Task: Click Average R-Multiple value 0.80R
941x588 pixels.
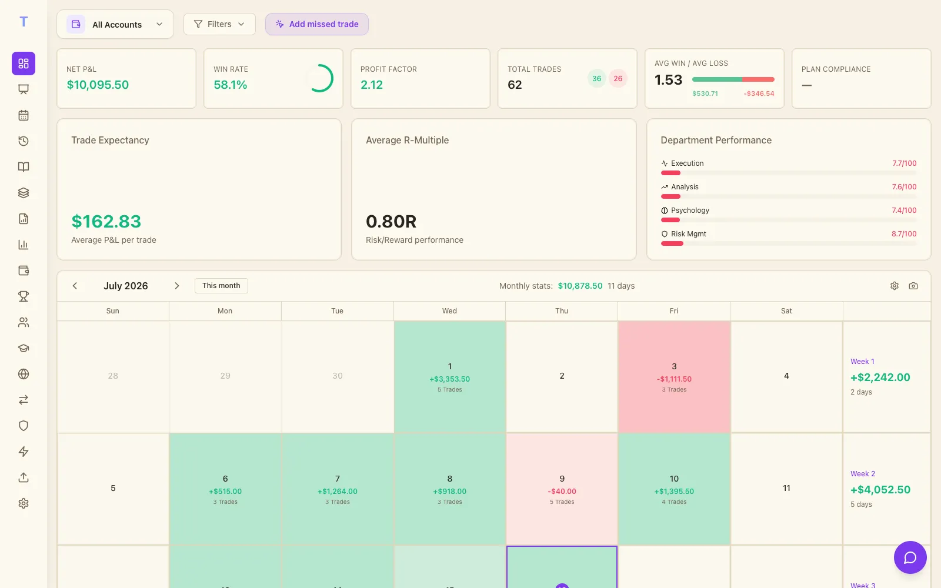Action: click(x=391, y=222)
